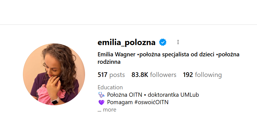Click the word posts label
This screenshot has width=257, height=122.
117,75
